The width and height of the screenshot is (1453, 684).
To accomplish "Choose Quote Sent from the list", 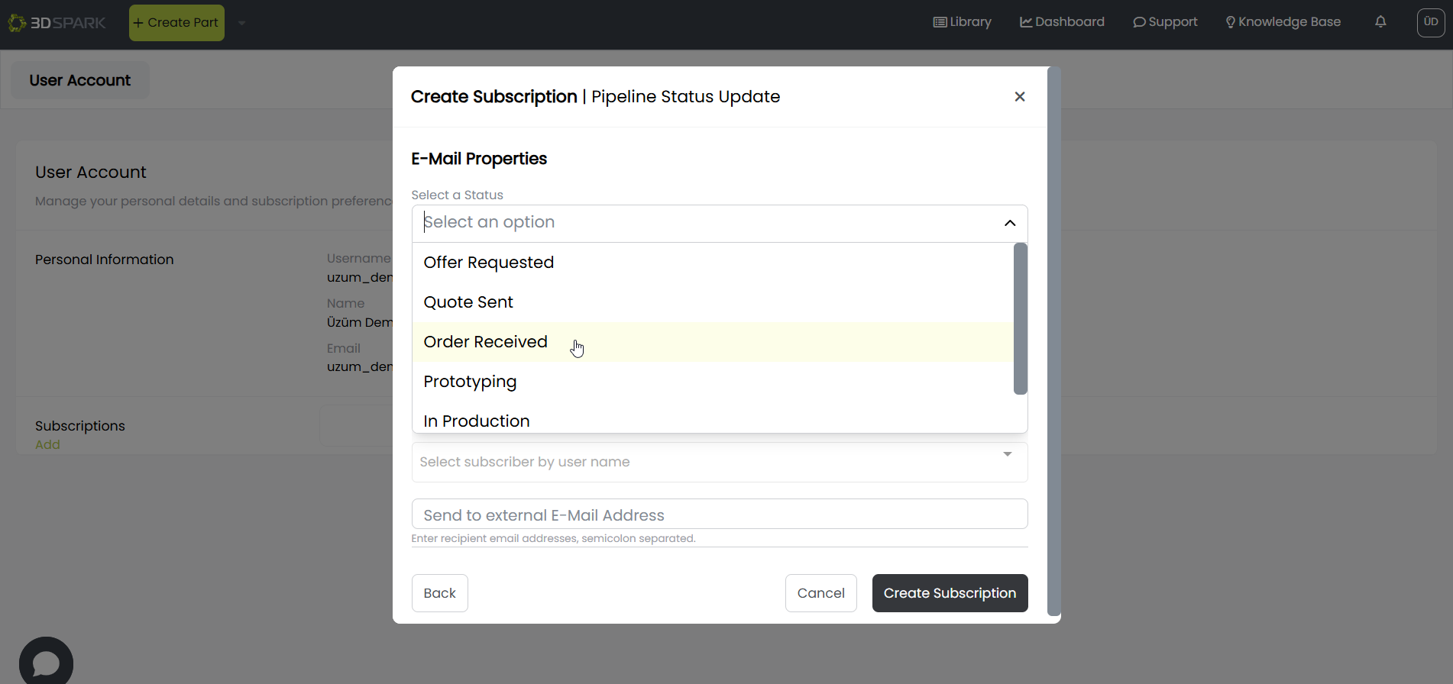I will (x=468, y=302).
